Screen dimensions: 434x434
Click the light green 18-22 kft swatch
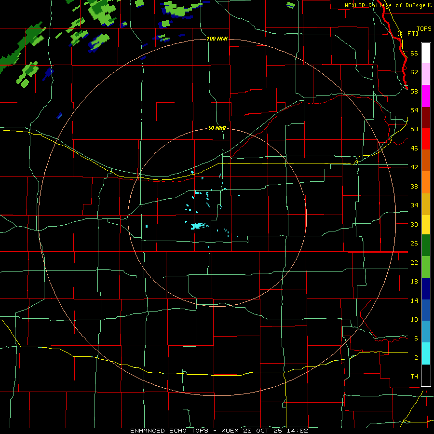pyautogui.click(x=426, y=267)
